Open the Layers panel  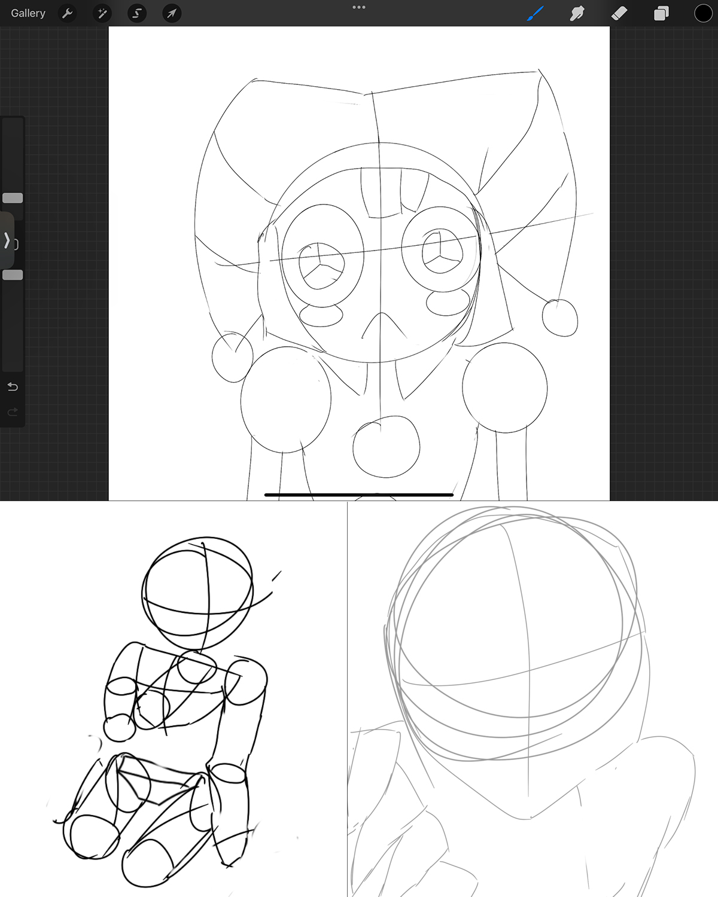(661, 13)
